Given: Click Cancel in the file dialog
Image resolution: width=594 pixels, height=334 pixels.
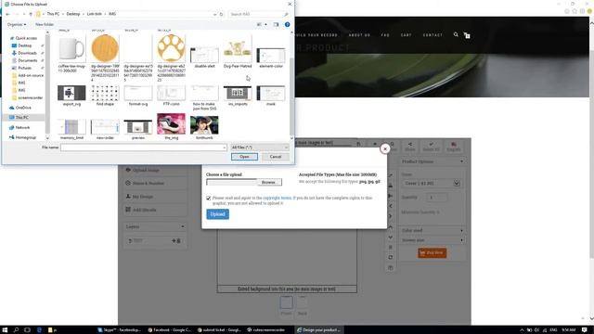Looking at the screenshot, I should 276,157.
